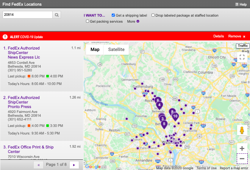Screen dimensions: 250x170
Task: Click hours 9:30 AM - 5:30 PM
Action: click(x=45, y=133)
